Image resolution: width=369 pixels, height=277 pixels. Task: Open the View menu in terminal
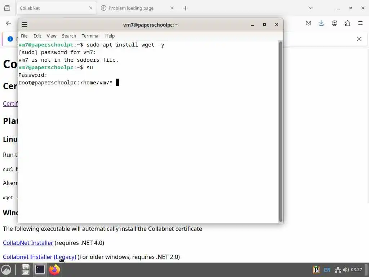coord(51,36)
